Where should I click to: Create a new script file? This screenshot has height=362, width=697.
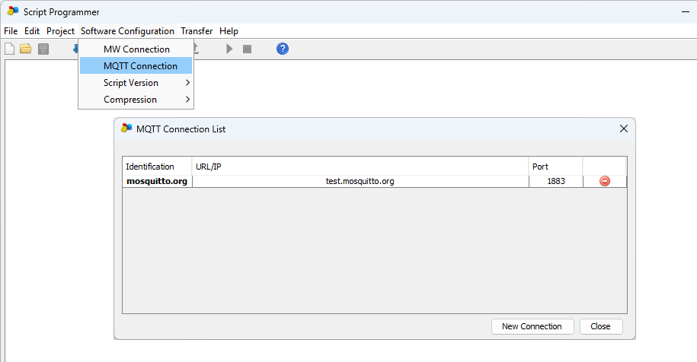10,49
